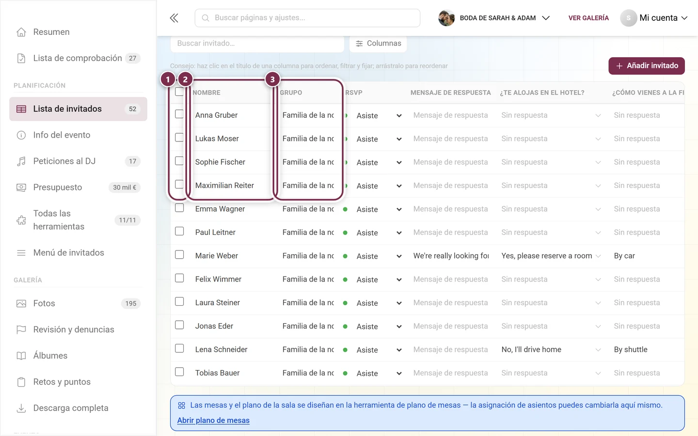Toggle the checkbox for Tobias Bauer
Screen dimensions: 698x436
179,372
